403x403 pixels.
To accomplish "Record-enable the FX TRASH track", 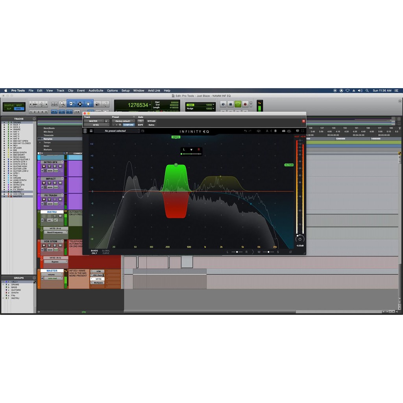I will (x=44, y=200).
